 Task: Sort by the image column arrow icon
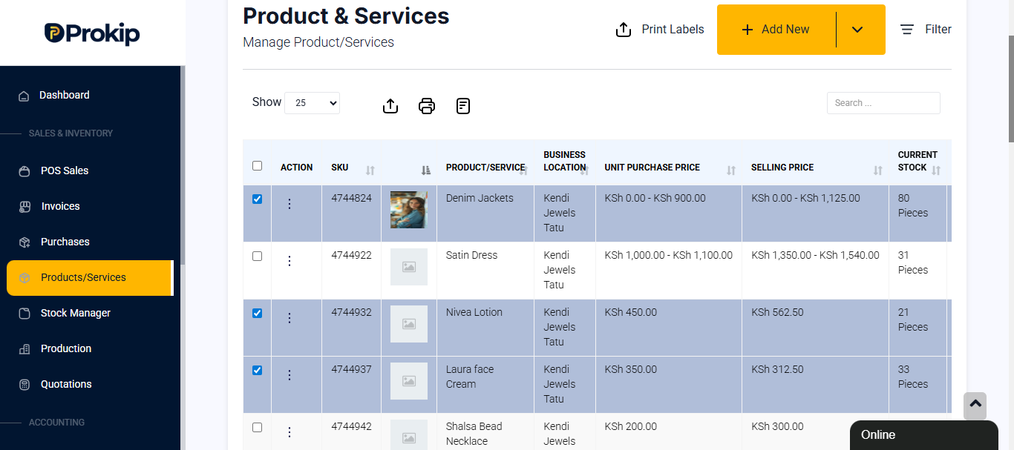click(426, 171)
